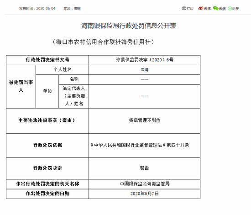Screen dimensions: 251x215
Task: Click the person name 邓清 cell
Action: (x=145, y=70)
